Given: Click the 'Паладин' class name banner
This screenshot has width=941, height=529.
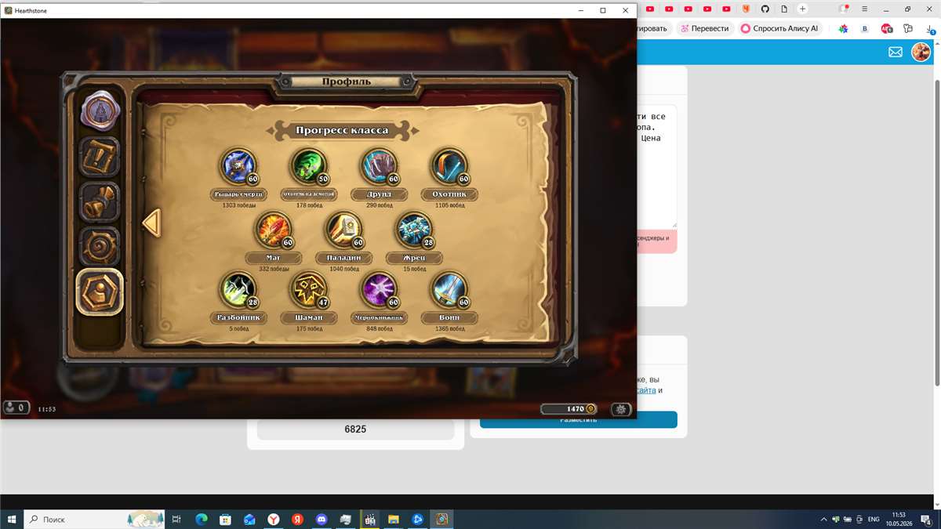Looking at the screenshot, I should point(343,258).
